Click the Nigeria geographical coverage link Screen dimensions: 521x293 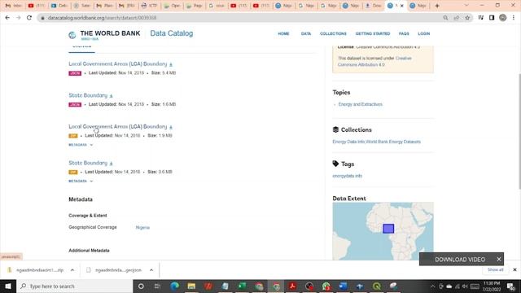coord(142,228)
